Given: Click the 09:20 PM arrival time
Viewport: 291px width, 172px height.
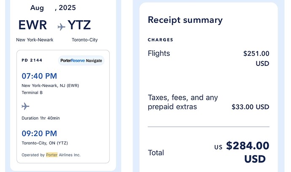Looking at the screenshot, I should (x=39, y=134).
